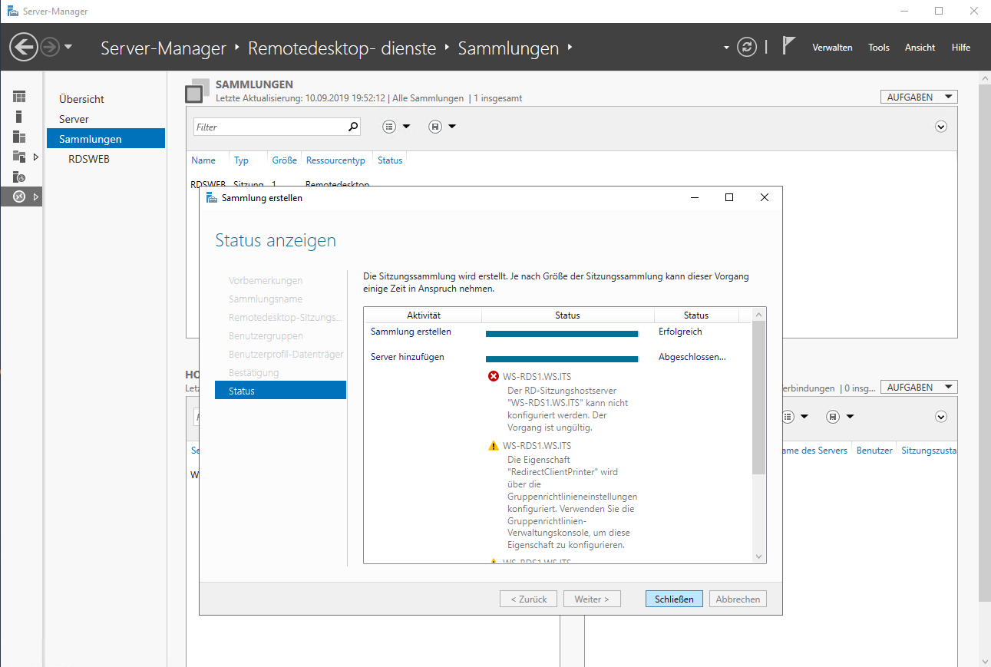Image resolution: width=991 pixels, height=667 pixels.
Task: Click the forward navigation arrow
Action: 50,48
